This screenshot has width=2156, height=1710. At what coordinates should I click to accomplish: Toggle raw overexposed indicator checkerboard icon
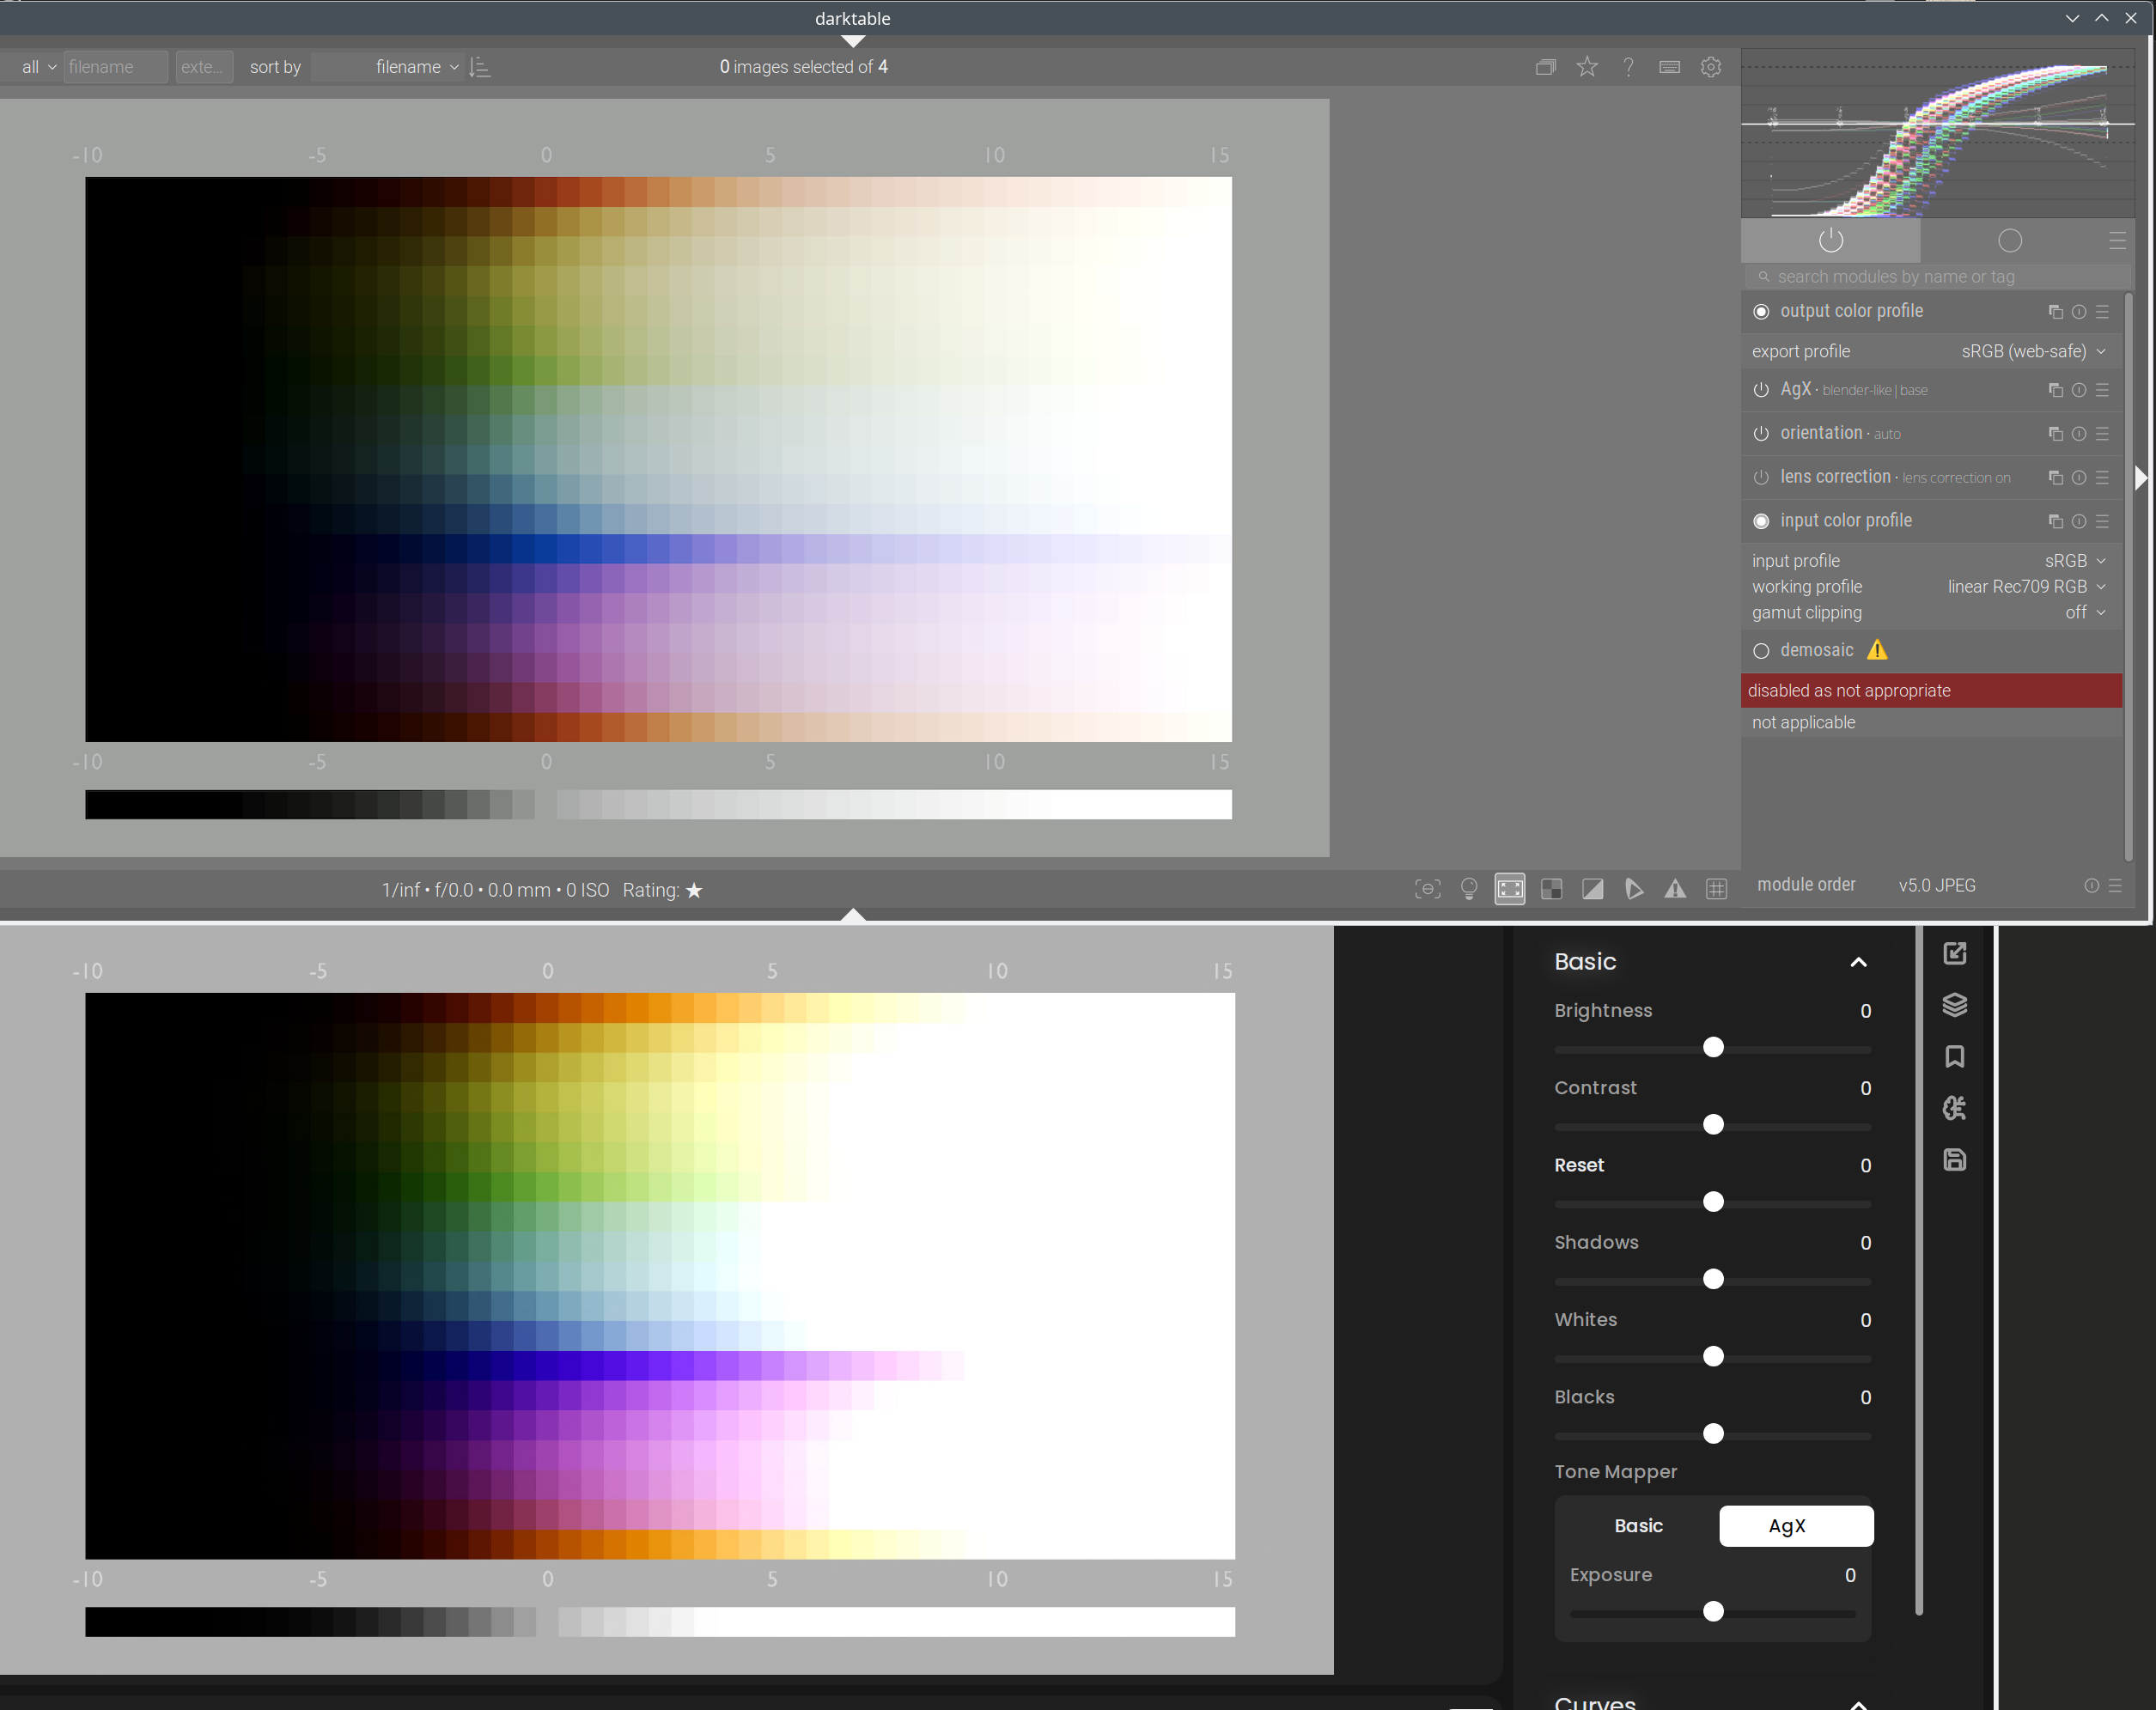tap(1551, 889)
